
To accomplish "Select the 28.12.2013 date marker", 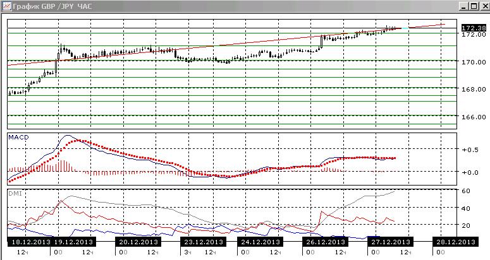I will [455, 242].
